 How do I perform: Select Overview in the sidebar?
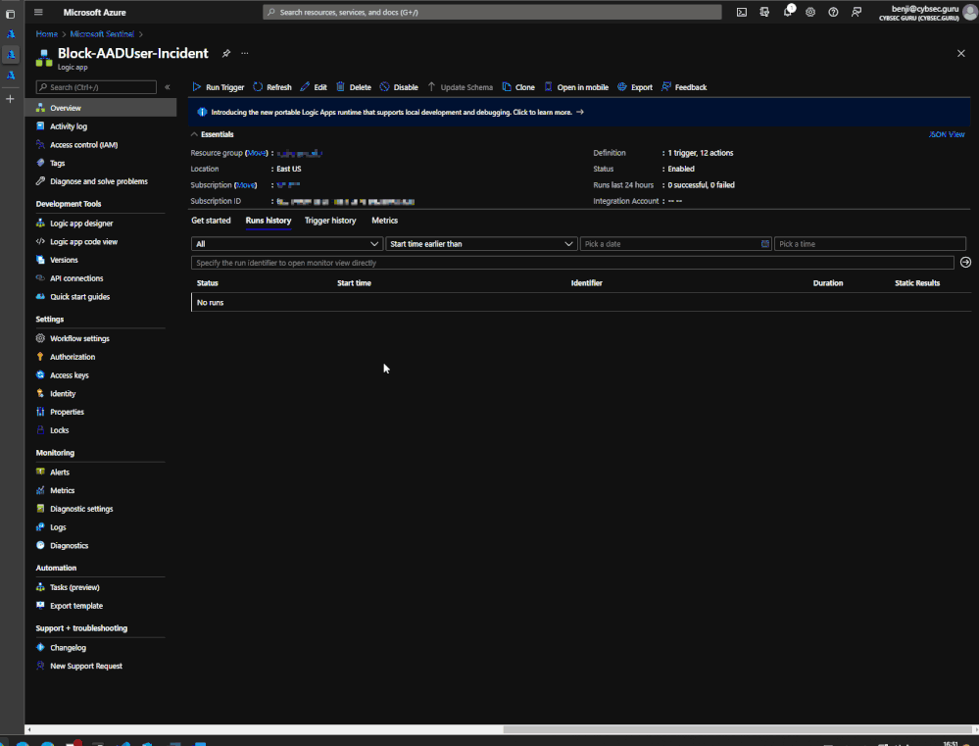coord(101,108)
